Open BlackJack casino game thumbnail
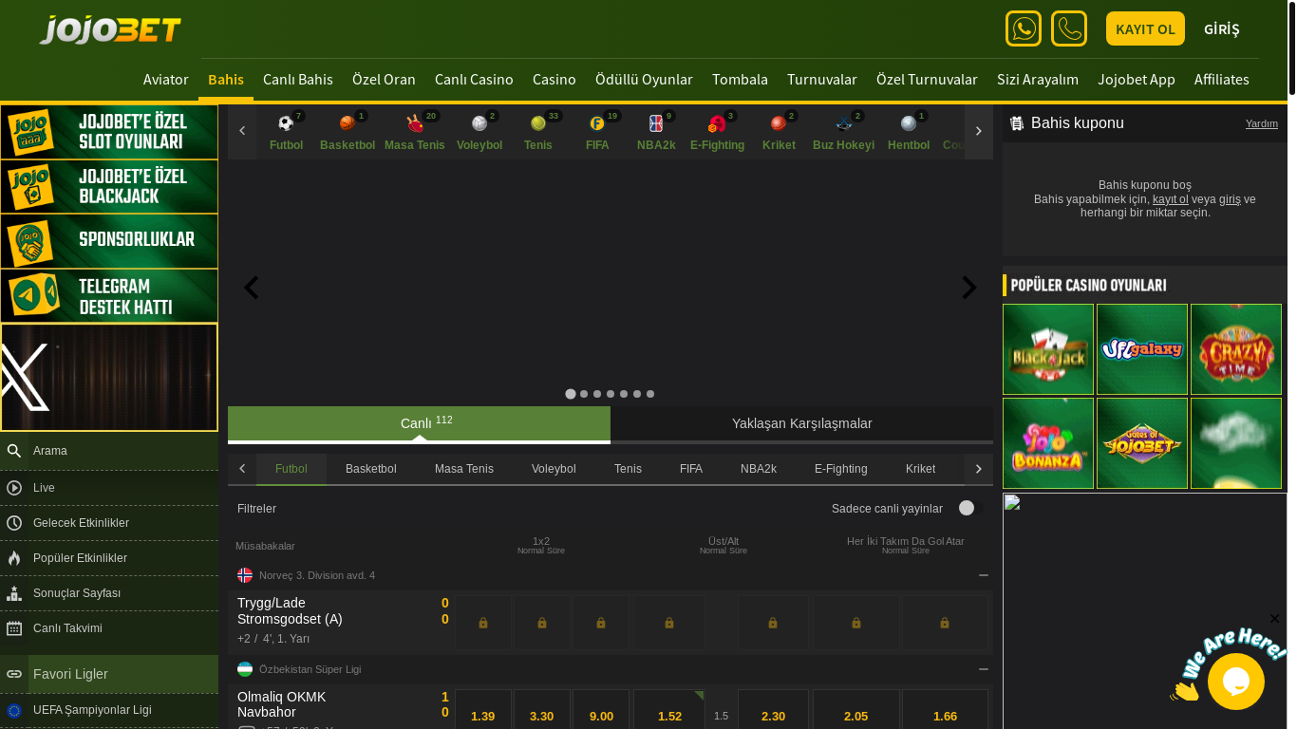Screen dimensions: 1297x729 tap(1048, 349)
